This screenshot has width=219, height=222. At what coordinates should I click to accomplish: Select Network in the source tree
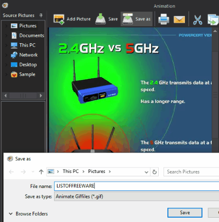point(24,55)
